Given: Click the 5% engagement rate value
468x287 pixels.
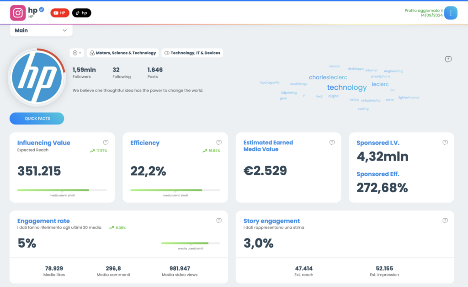Looking at the screenshot, I should pyautogui.click(x=27, y=243).
